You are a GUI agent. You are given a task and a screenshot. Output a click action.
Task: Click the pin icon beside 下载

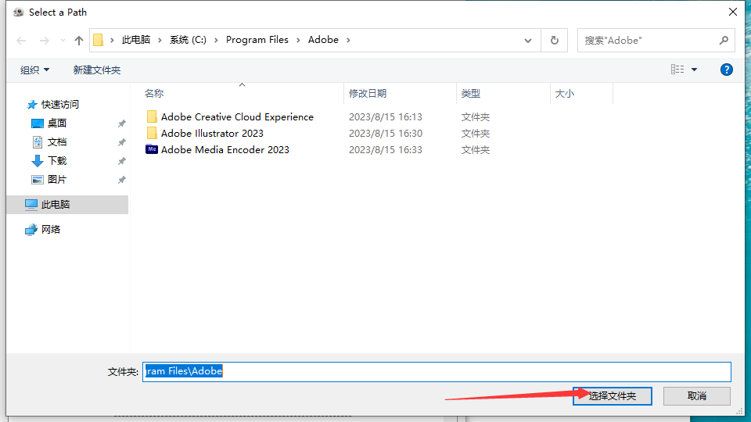tap(122, 161)
